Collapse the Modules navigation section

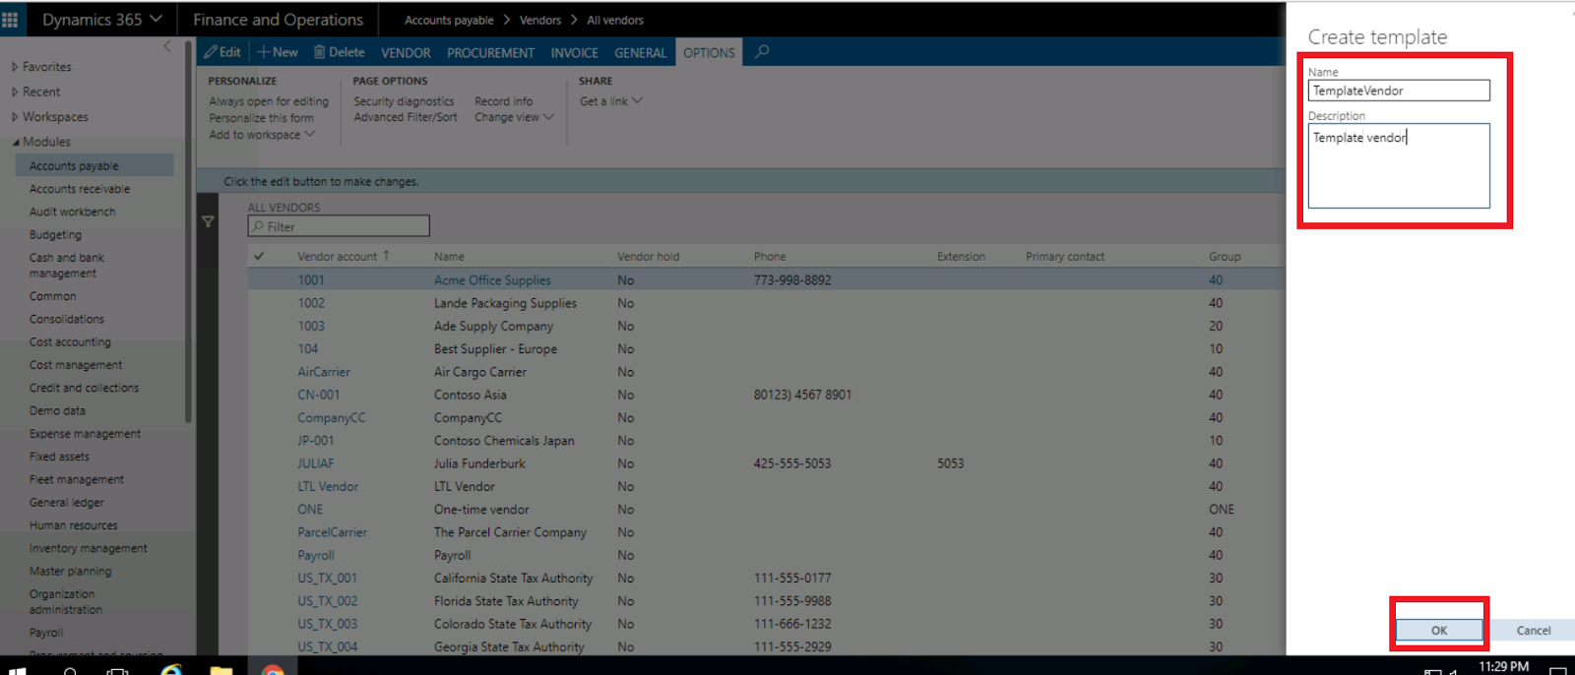40,142
